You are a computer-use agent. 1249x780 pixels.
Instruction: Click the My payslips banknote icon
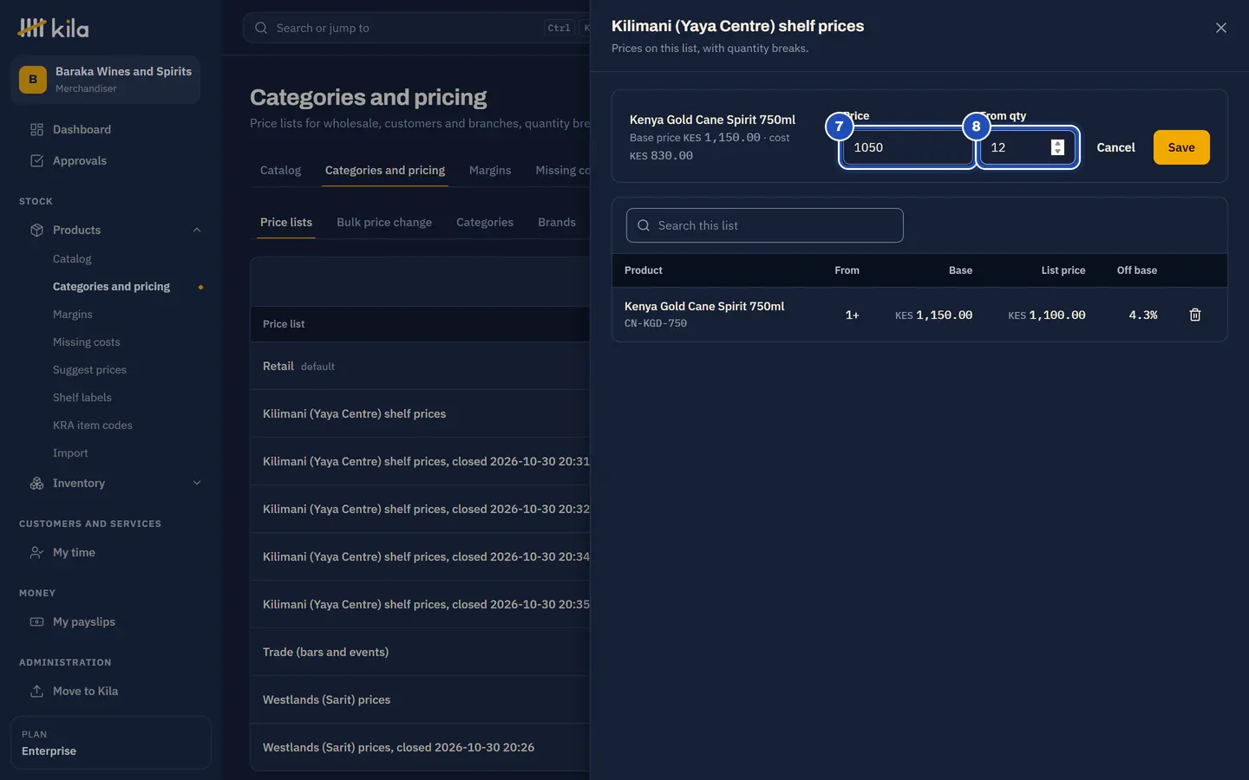coord(36,622)
